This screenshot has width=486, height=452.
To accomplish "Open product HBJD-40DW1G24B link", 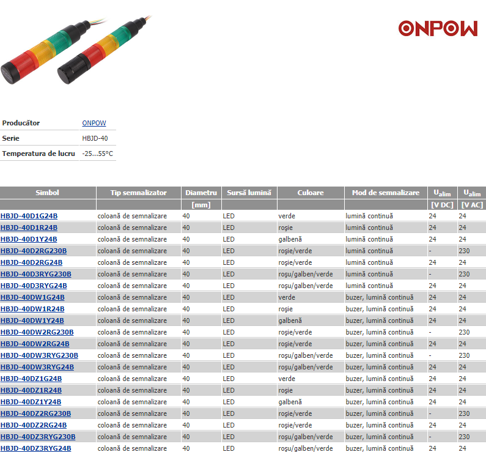I will click(32, 297).
